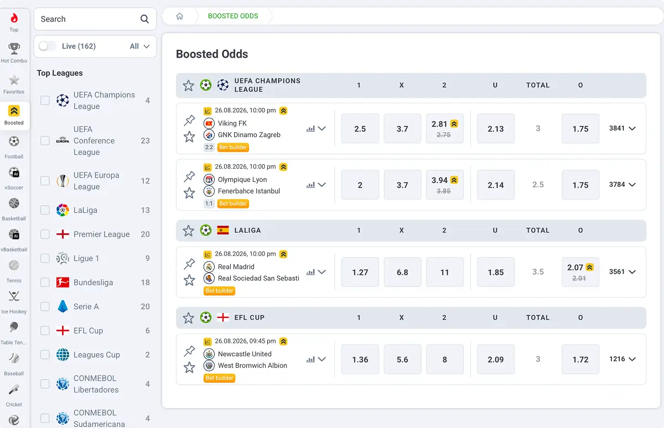
Task: Open the Boosted sidebar tab
Action: pos(14,116)
